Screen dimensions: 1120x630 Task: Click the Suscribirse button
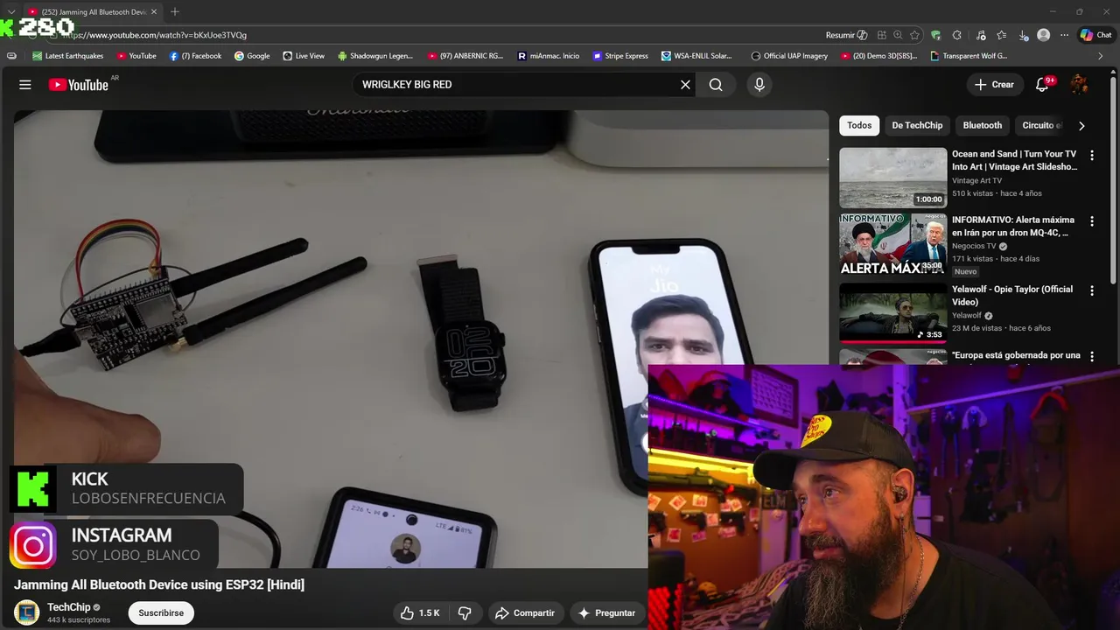point(161,613)
